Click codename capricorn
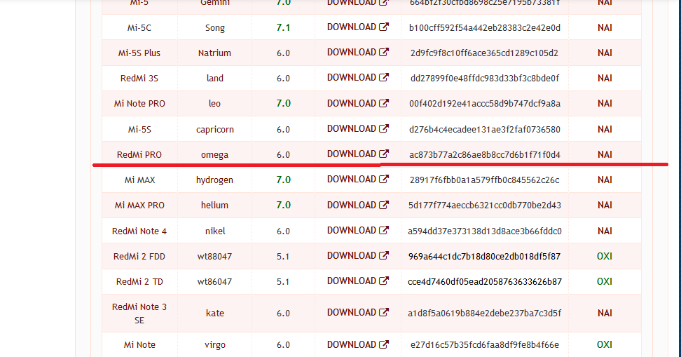The height and width of the screenshot is (357, 681). [x=215, y=130]
